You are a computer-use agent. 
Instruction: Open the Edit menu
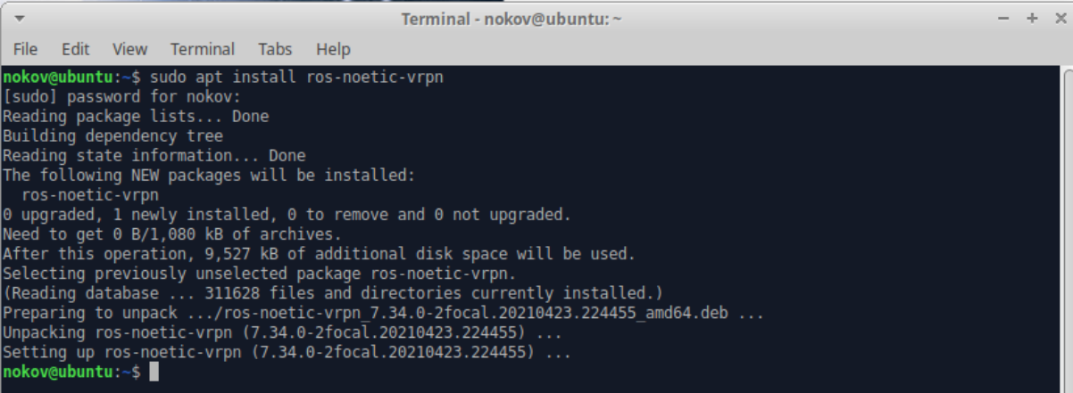76,49
